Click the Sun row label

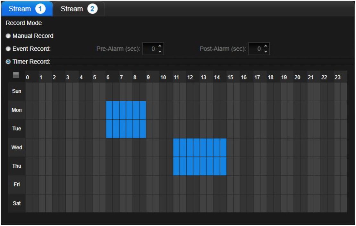pyautogui.click(x=16, y=91)
